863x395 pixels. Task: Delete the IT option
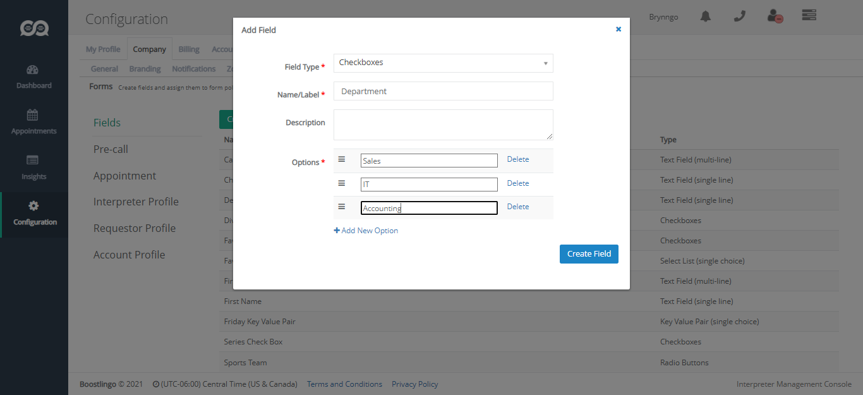click(517, 183)
